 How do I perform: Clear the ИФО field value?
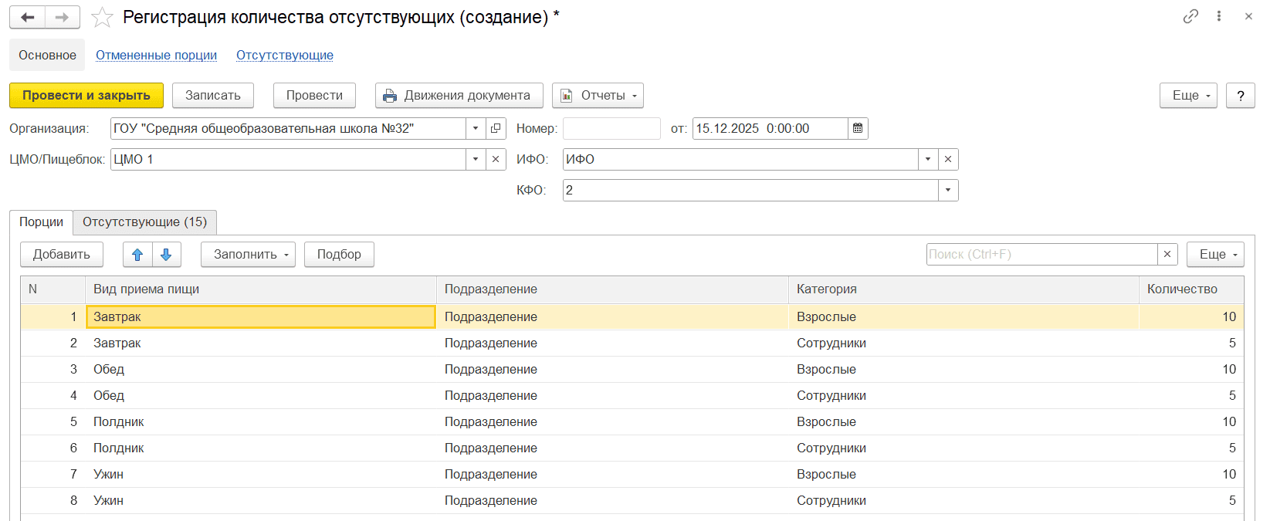(x=948, y=160)
